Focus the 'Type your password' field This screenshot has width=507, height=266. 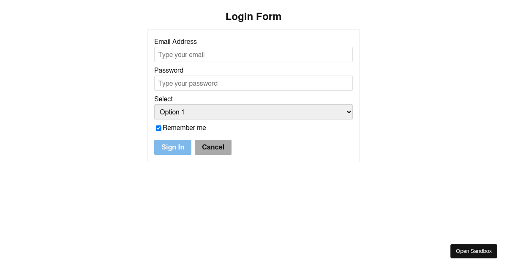click(253, 83)
